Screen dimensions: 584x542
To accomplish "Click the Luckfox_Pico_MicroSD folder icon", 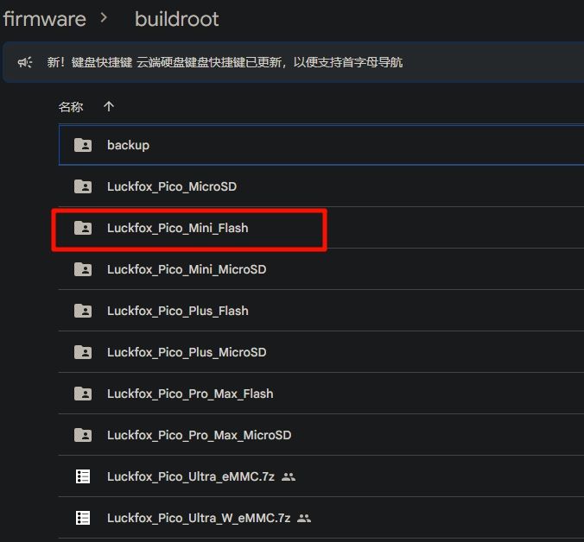I will pyautogui.click(x=83, y=186).
